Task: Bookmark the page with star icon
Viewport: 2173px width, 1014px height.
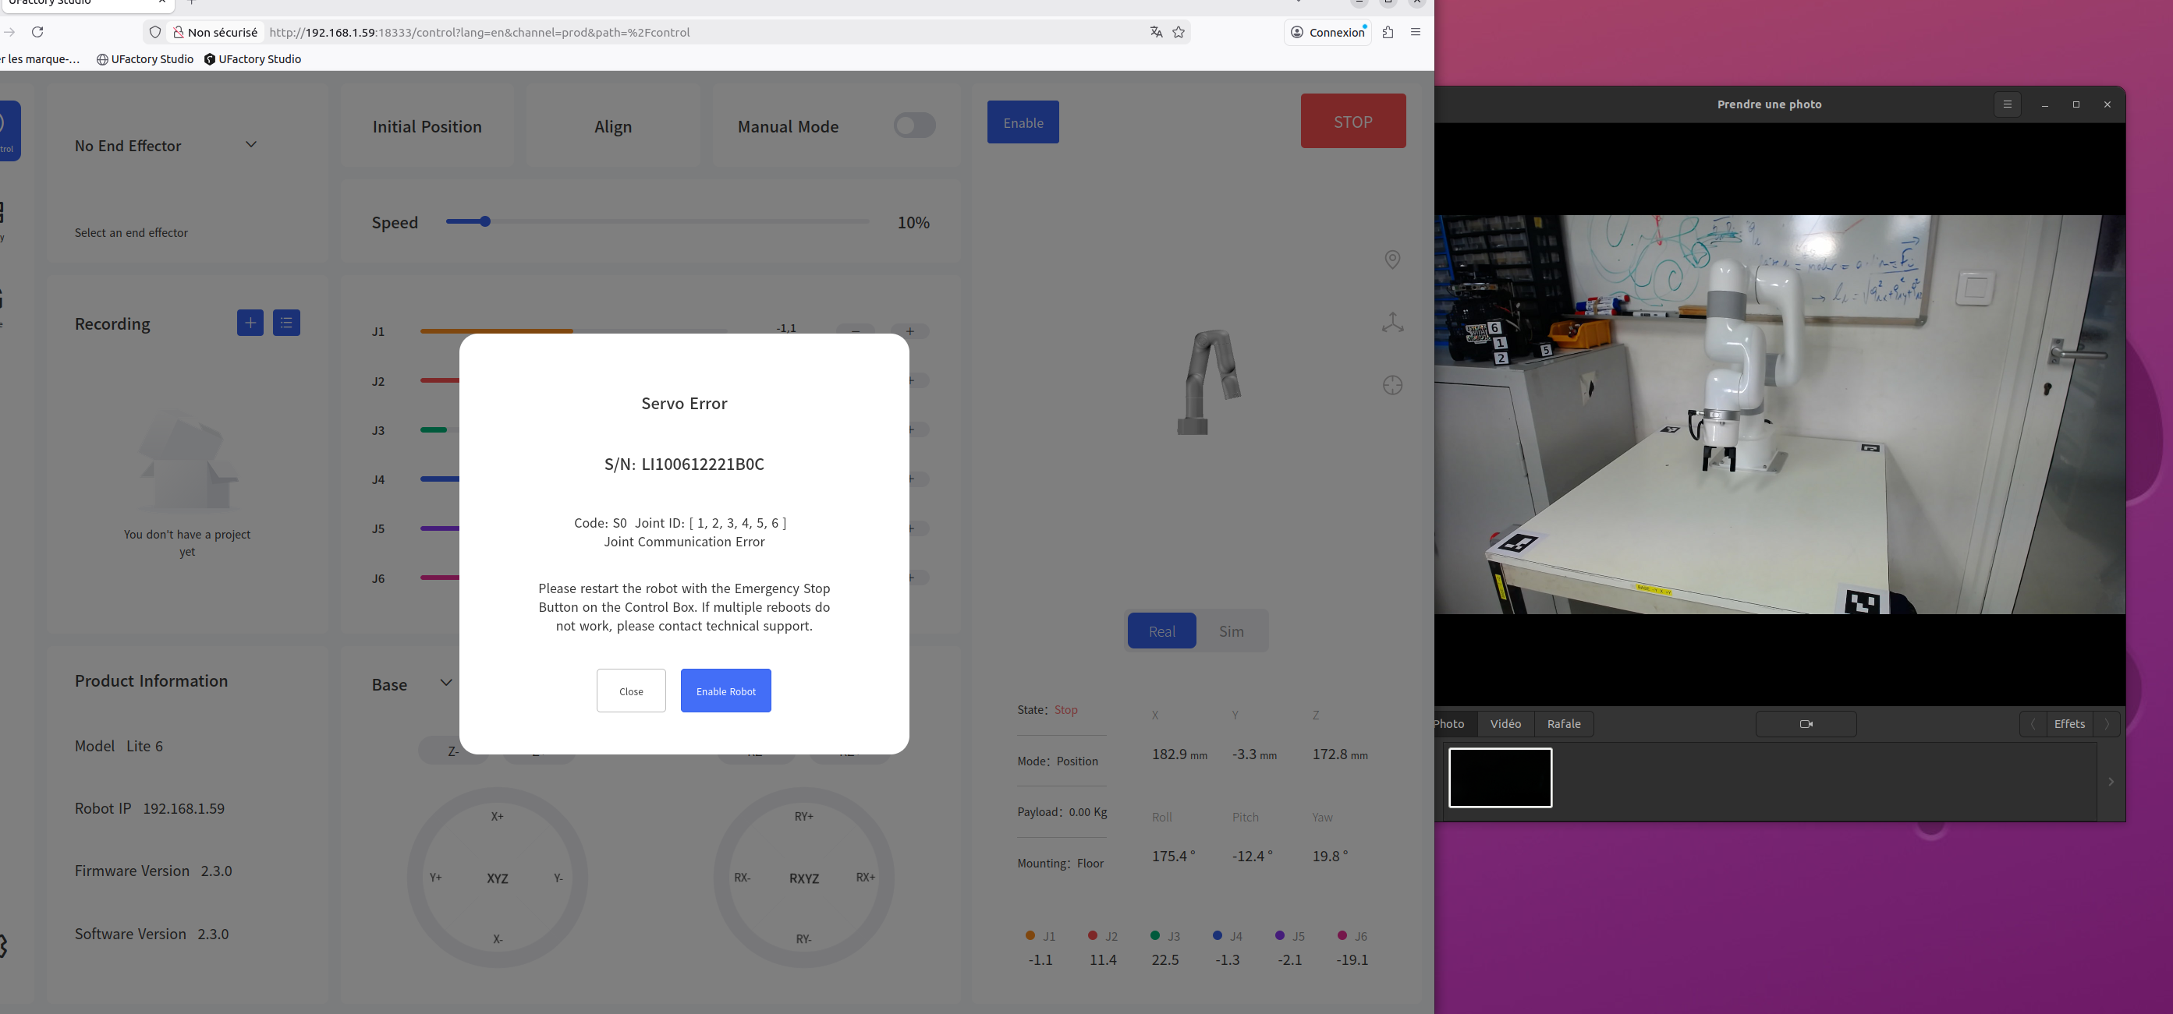Action: [x=1179, y=32]
